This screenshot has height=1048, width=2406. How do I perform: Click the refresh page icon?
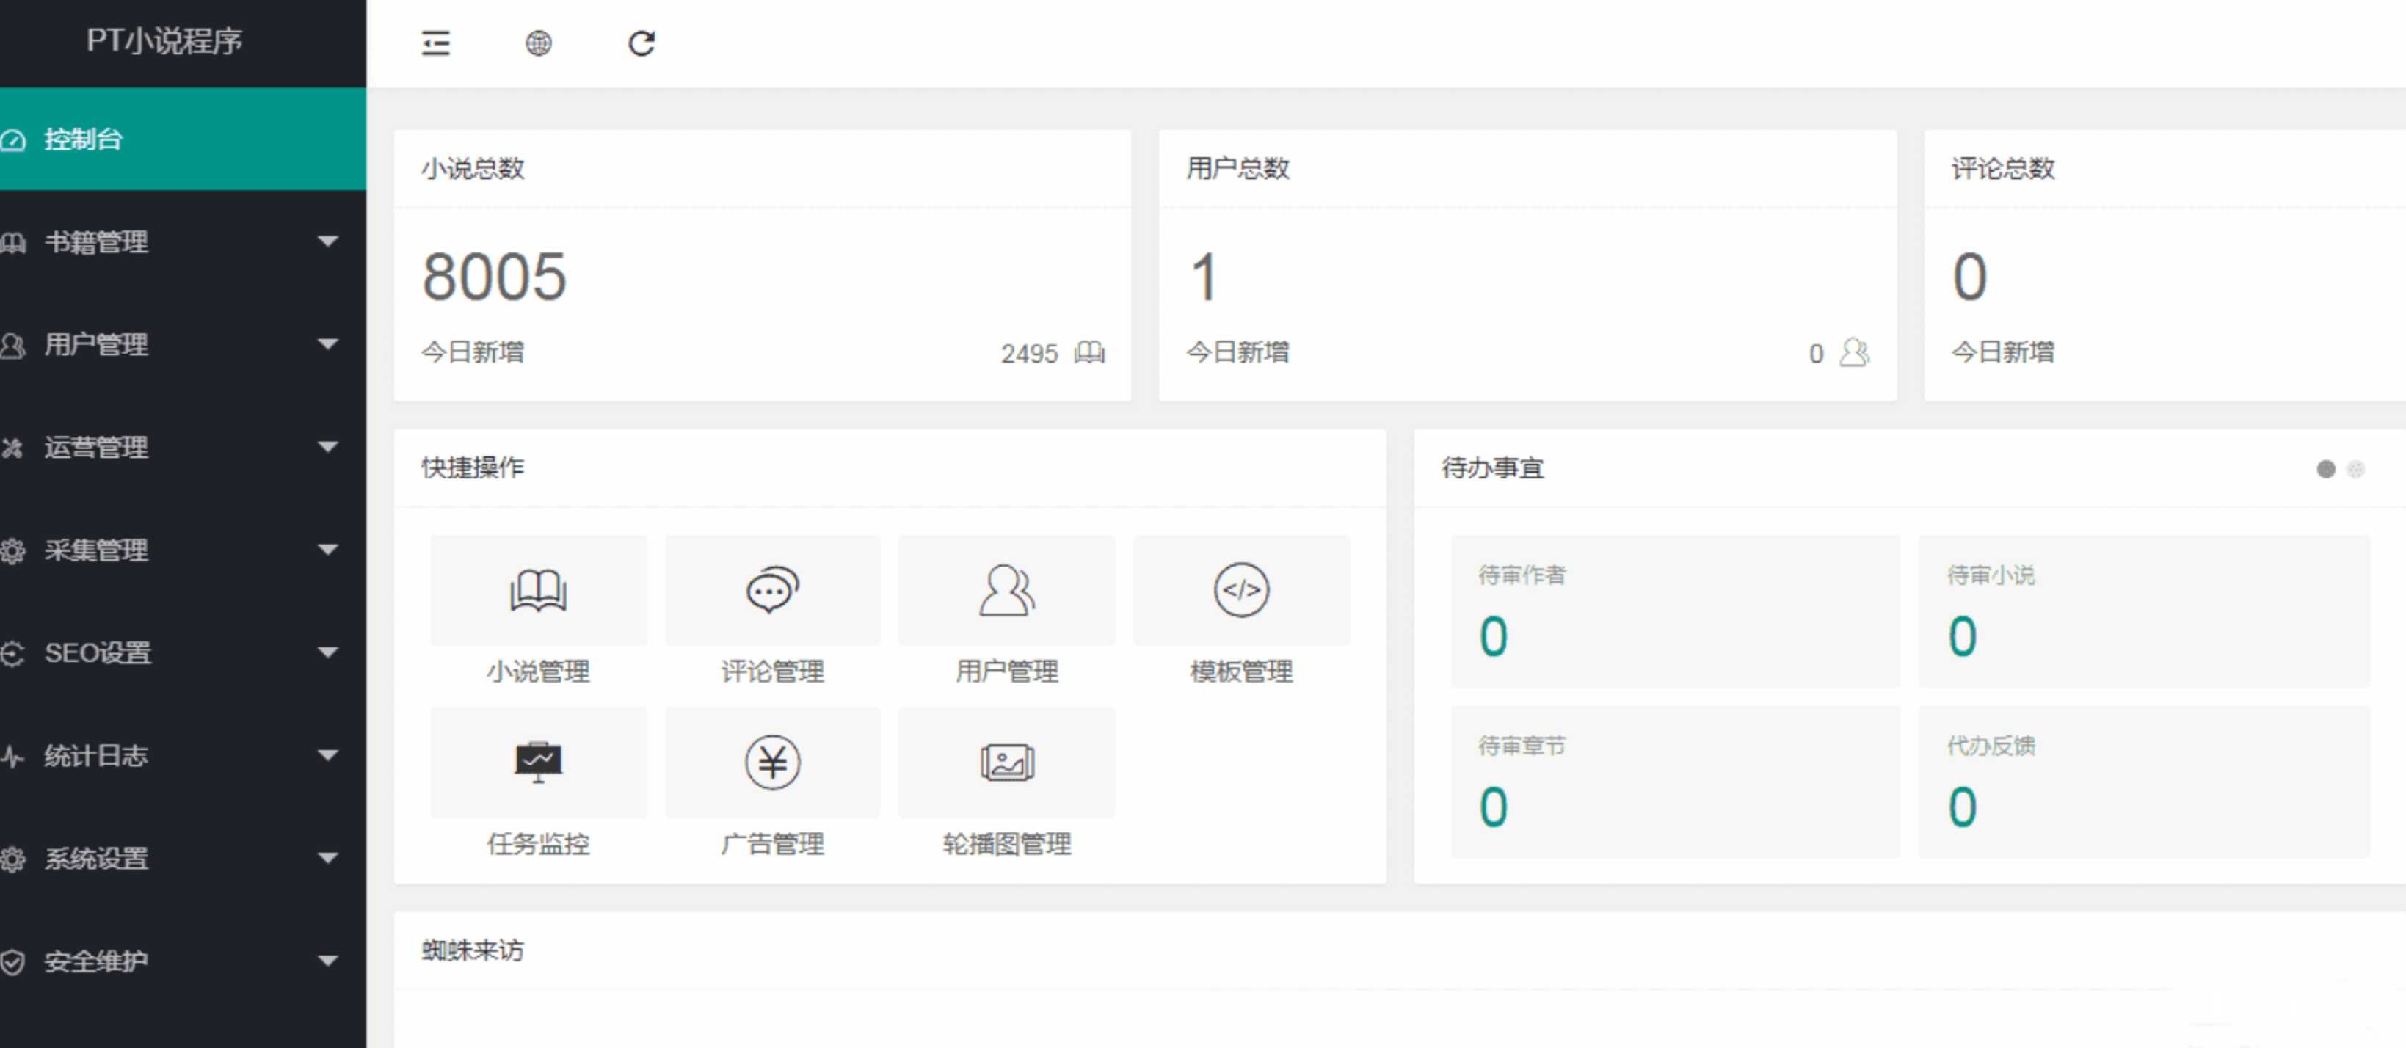pos(642,43)
